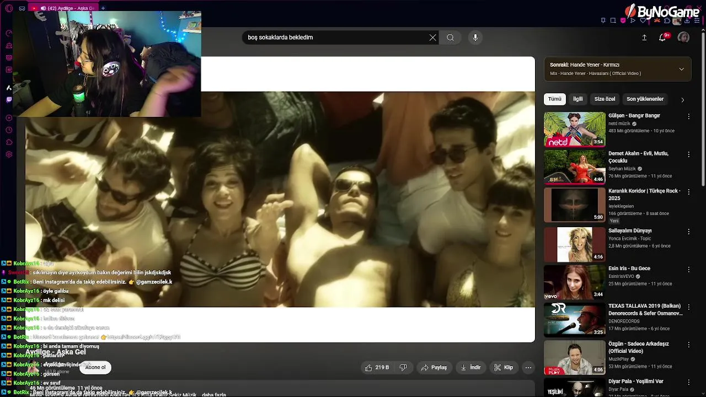Open the Opera GX main menu logo

pos(9,8)
